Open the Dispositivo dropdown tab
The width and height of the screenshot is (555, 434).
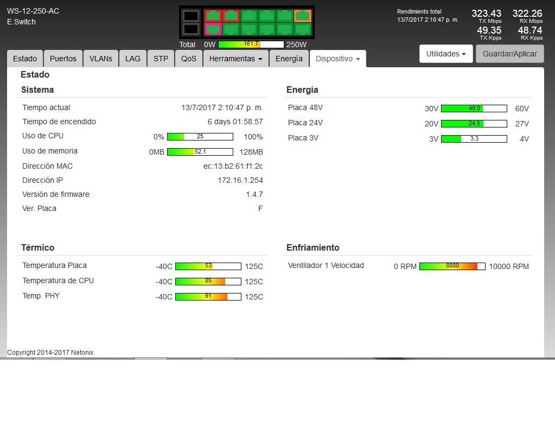337,59
